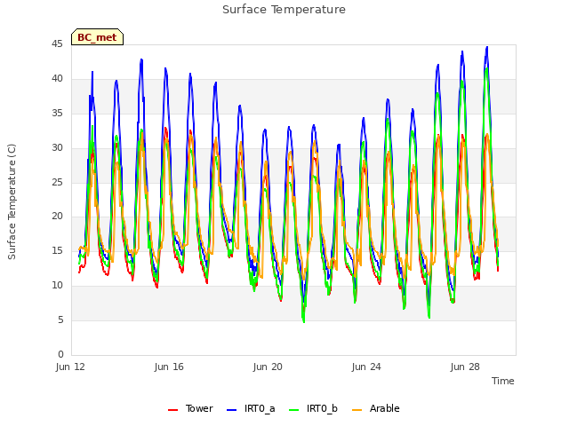Viewport: 569px width, 426px height.
Task: Select the Jun 12 x-axis tick label
Action: (x=70, y=367)
